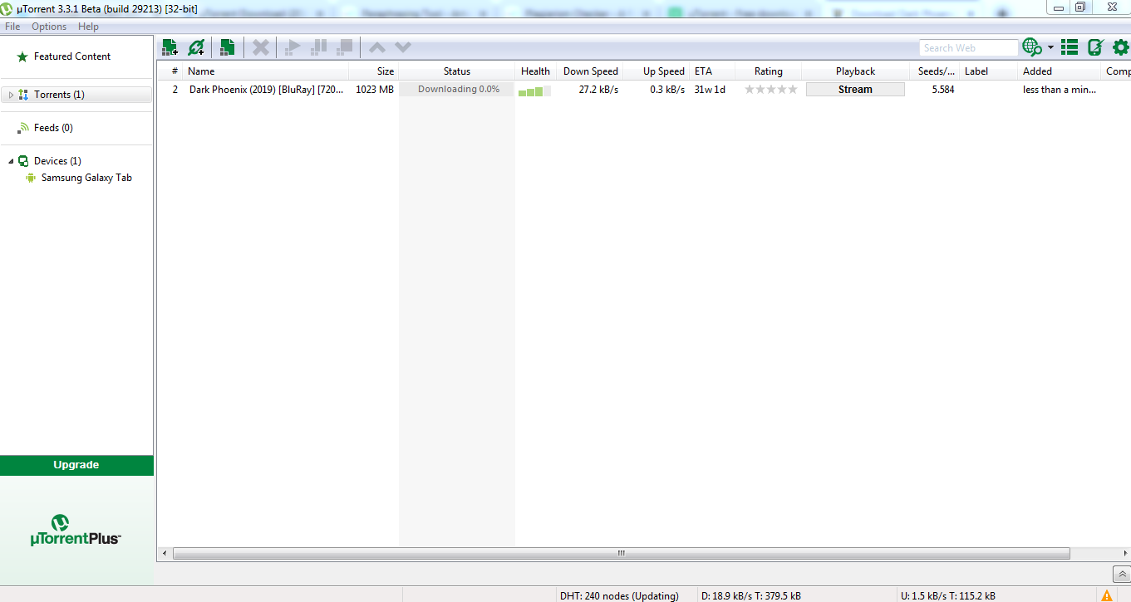This screenshot has height=602, width=1131.
Task: Move torrent down the queue
Action: coord(403,47)
